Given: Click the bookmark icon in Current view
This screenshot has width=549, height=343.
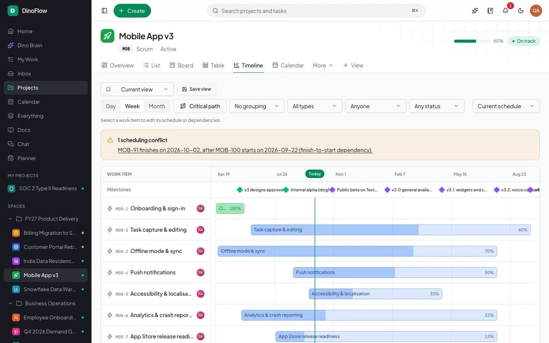Looking at the screenshot, I should (108, 89).
